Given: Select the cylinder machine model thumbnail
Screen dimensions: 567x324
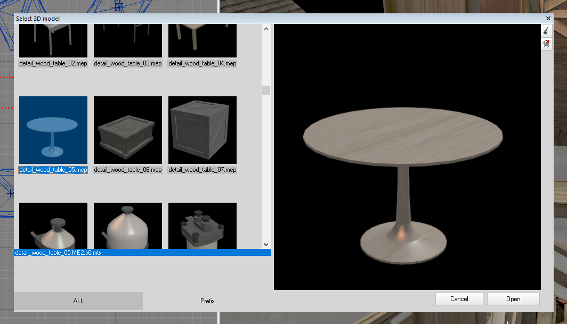Looking at the screenshot, I should (x=203, y=226).
